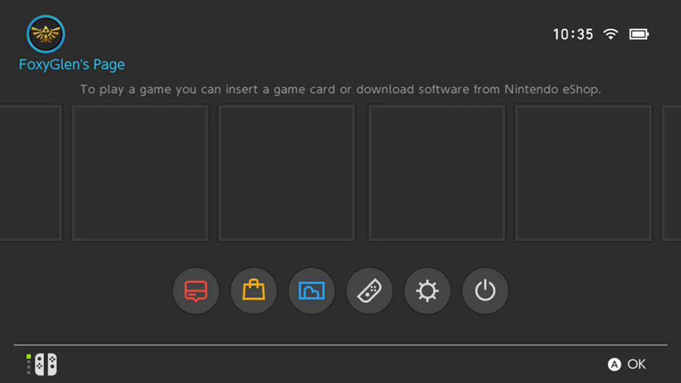Select the Power sleep mode icon
The height and width of the screenshot is (383, 681).
485,291
